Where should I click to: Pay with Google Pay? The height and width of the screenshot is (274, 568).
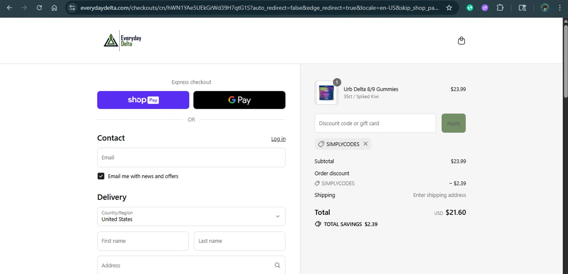tap(239, 100)
